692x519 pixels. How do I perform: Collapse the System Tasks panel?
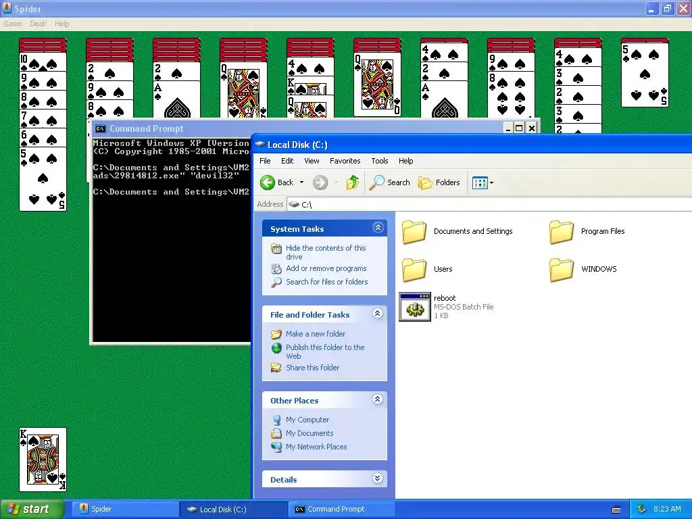coord(378,228)
